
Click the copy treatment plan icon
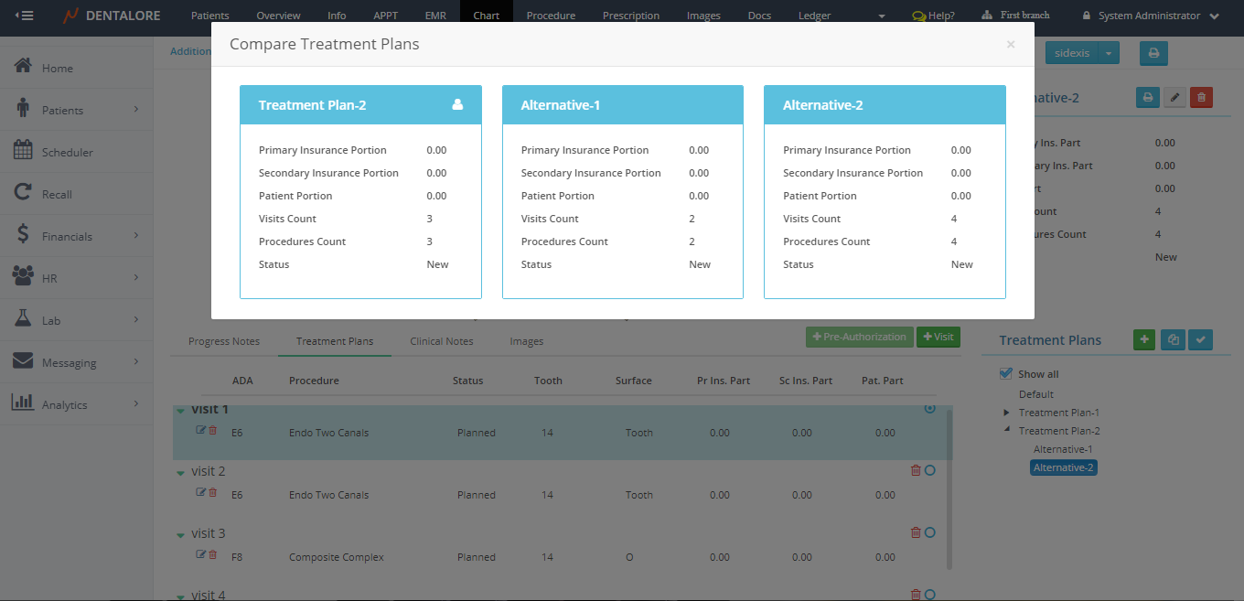pyautogui.click(x=1173, y=339)
